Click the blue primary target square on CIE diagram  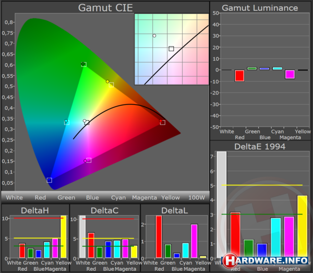50,180
